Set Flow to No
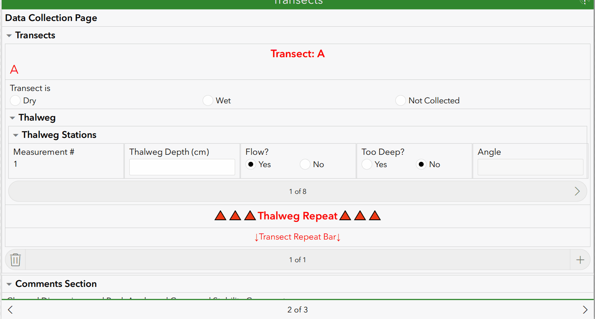Screen dimensions: 595x319 (305, 164)
